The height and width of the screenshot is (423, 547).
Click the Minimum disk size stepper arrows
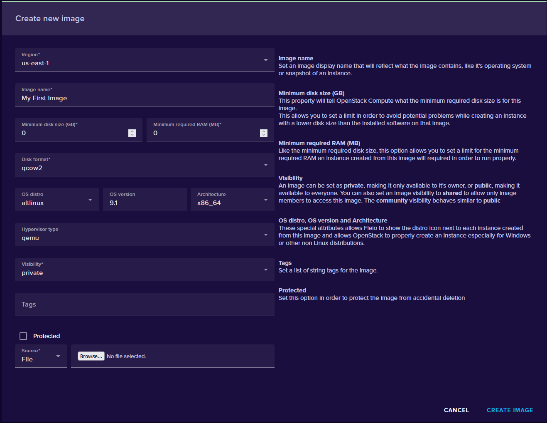pyautogui.click(x=132, y=133)
